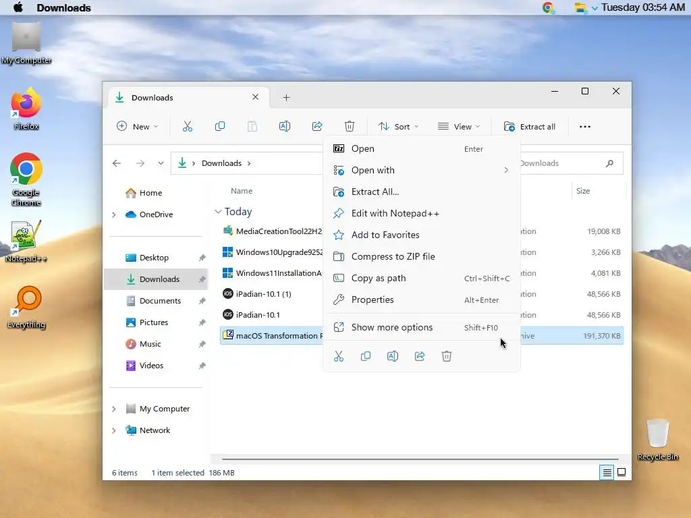Screen dimensions: 691x518
Task: Click the Search Downloads field
Action: tap(572, 163)
